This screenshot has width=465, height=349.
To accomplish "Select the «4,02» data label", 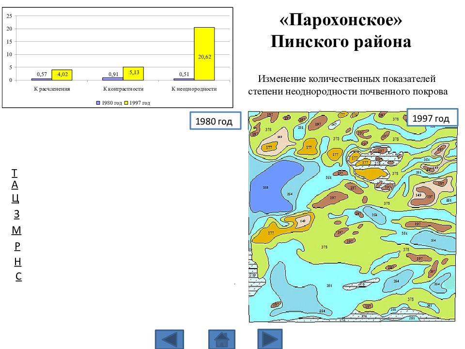I will coord(62,74).
